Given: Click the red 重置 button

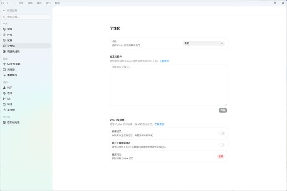Looking at the screenshot, I should [x=221, y=157].
